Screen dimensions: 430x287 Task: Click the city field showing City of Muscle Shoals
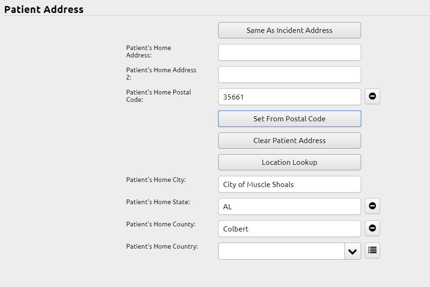coord(289,184)
